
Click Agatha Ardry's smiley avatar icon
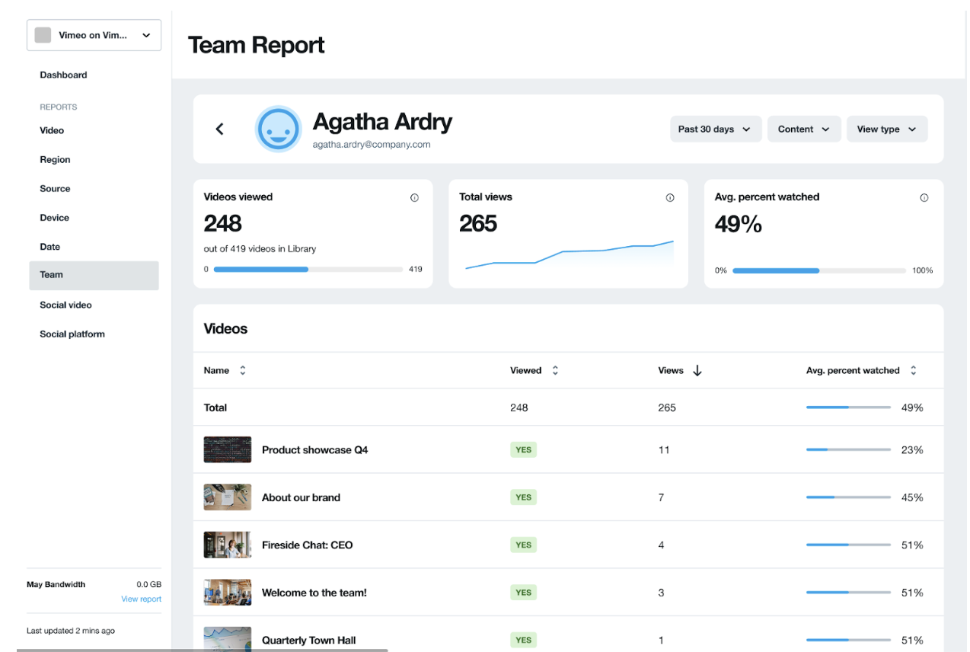point(278,129)
